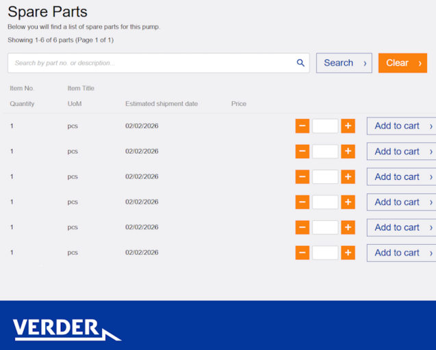Screen dimensions: 436x350
Task: Click quantity input box in first row
Action: pyautogui.click(x=325, y=126)
